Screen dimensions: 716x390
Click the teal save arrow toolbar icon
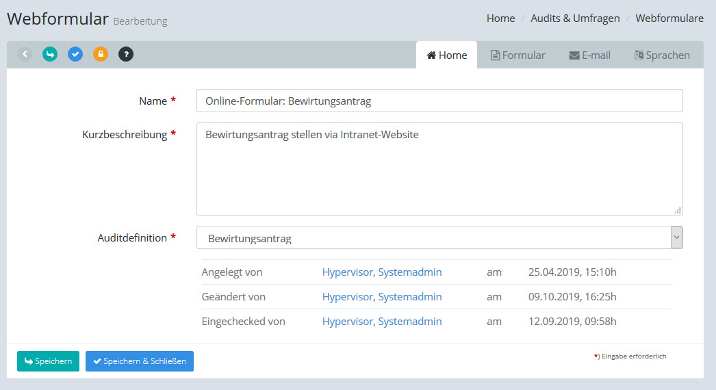tap(50, 54)
